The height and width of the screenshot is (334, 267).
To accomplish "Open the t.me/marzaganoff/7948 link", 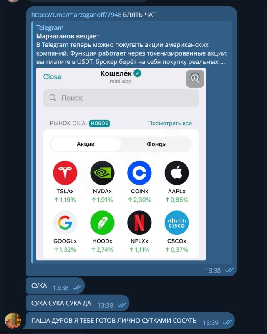I will pyautogui.click(x=76, y=15).
